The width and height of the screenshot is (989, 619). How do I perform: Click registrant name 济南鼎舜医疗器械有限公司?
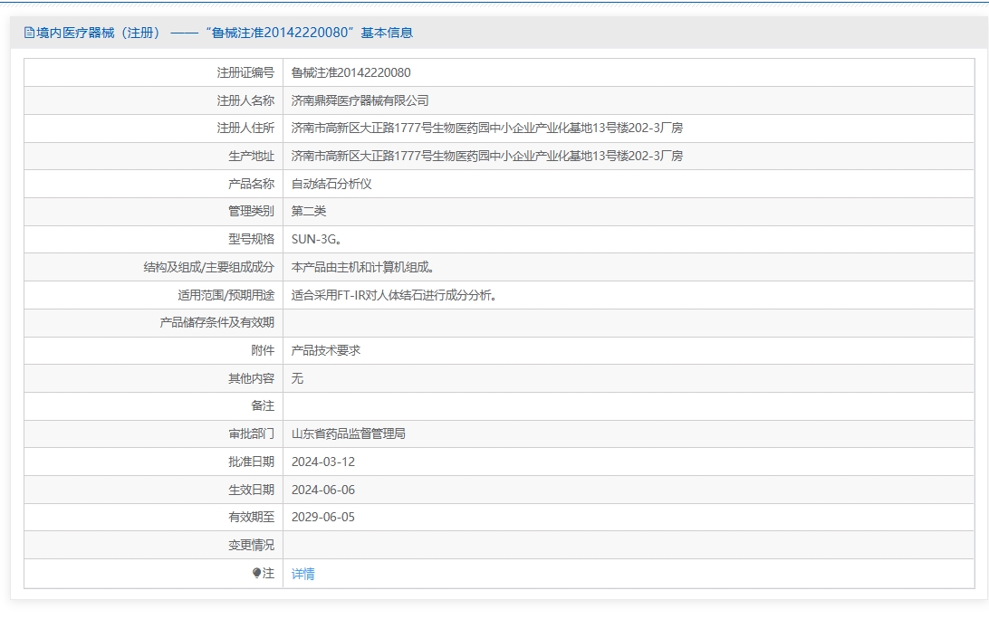[x=360, y=100]
